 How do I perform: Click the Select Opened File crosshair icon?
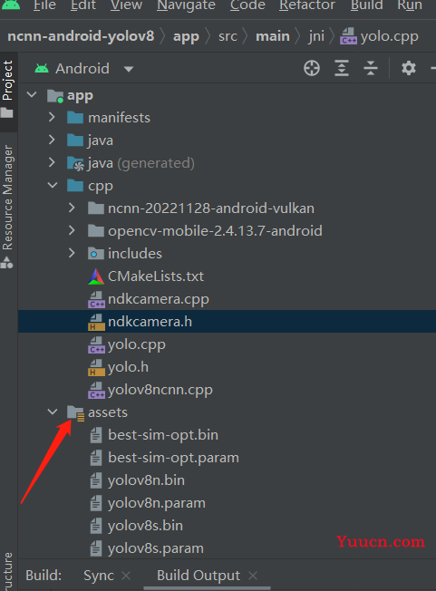pos(312,68)
